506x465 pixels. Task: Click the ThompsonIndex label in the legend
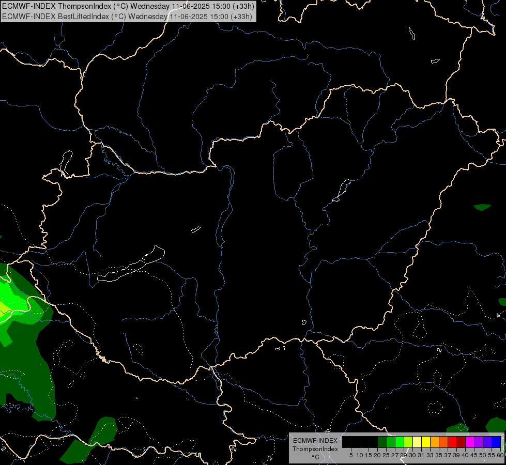[x=315, y=449]
